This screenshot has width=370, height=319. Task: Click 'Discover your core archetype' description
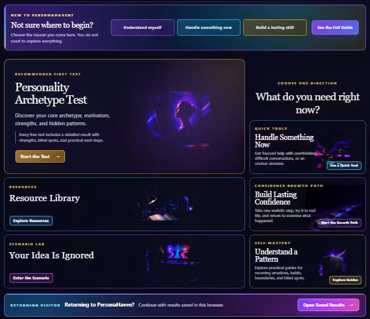62,120
